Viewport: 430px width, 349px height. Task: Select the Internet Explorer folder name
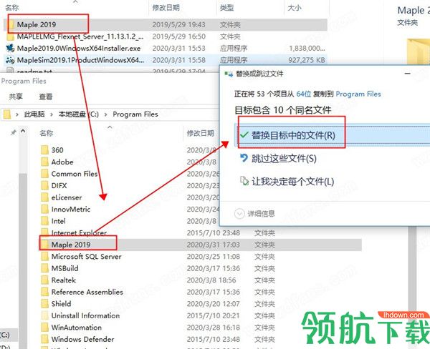(x=79, y=233)
